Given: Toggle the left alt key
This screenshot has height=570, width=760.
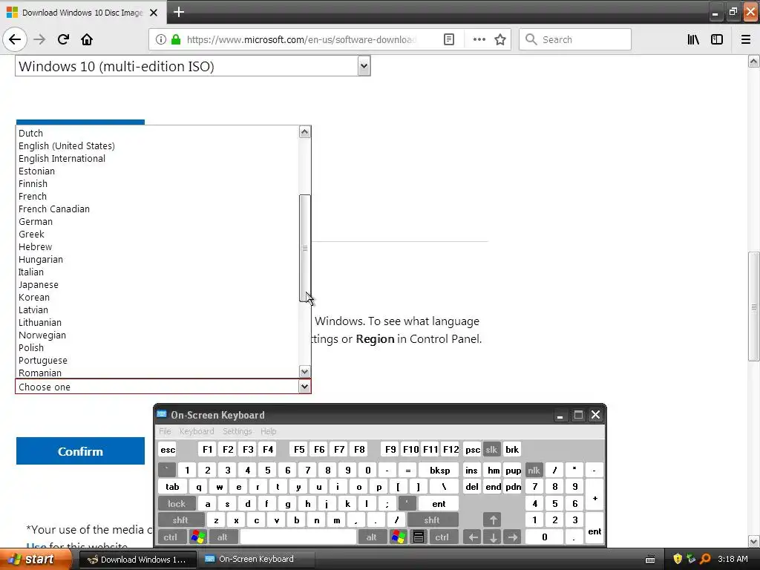Looking at the screenshot, I should [223, 537].
